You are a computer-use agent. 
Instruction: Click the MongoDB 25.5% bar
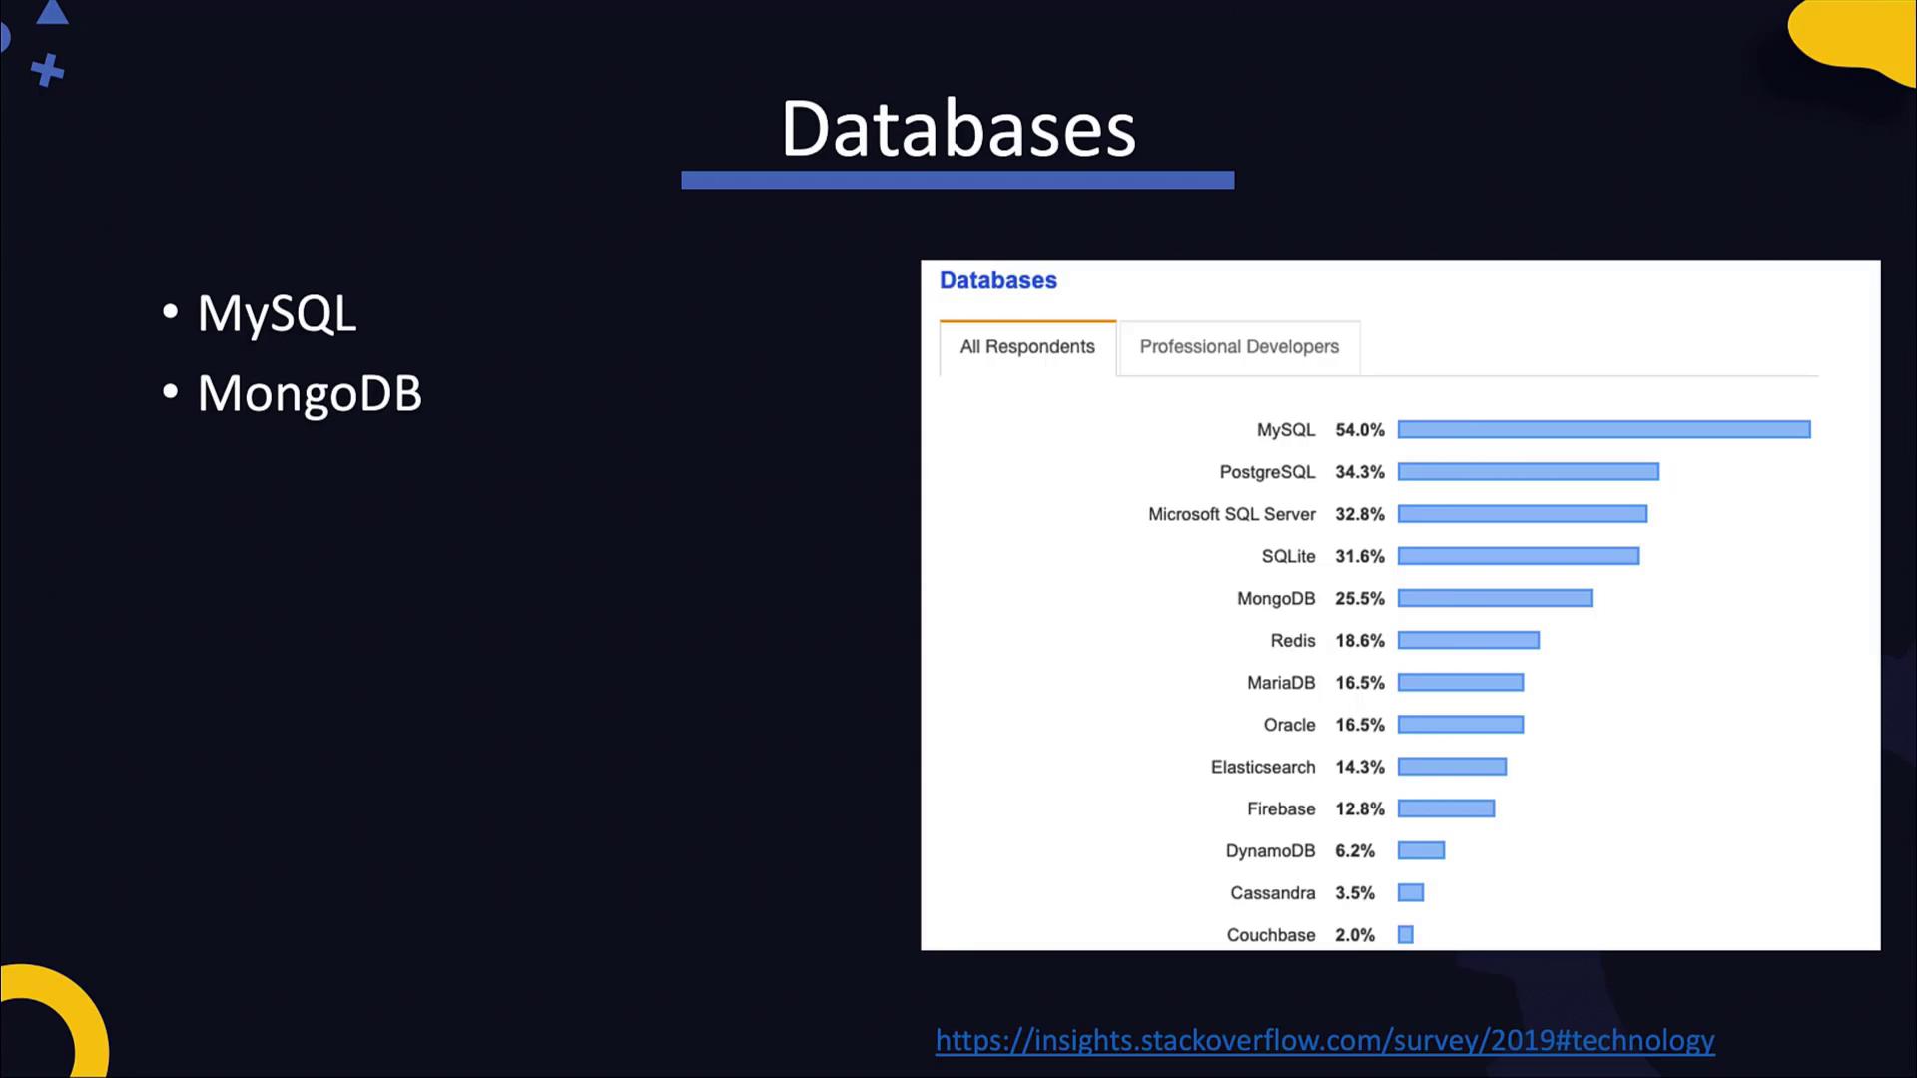pyautogui.click(x=1494, y=598)
